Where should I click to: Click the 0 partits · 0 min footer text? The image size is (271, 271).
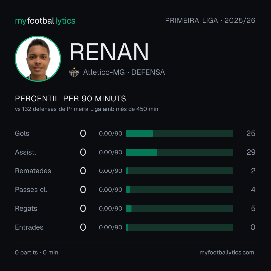[36, 252]
